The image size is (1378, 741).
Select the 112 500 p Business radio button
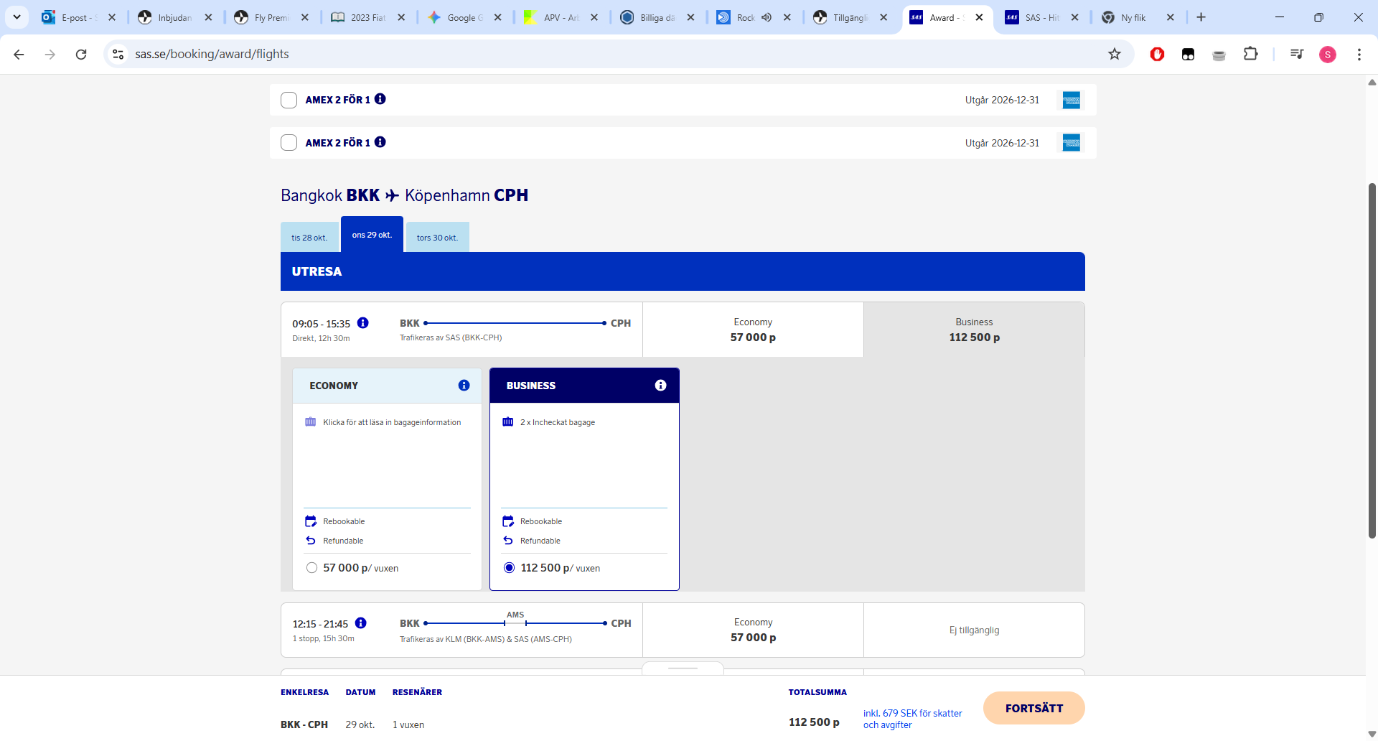[509, 568]
